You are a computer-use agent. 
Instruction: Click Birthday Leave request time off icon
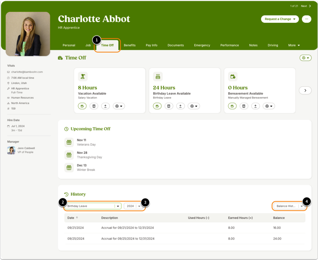(x=157, y=106)
